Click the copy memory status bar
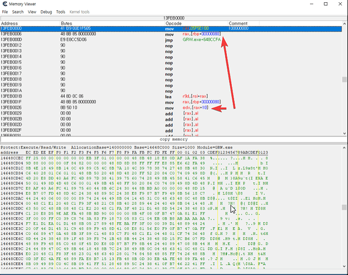The height and width of the screenshot is (275, 348). pyautogui.click(x=173, y=140)
